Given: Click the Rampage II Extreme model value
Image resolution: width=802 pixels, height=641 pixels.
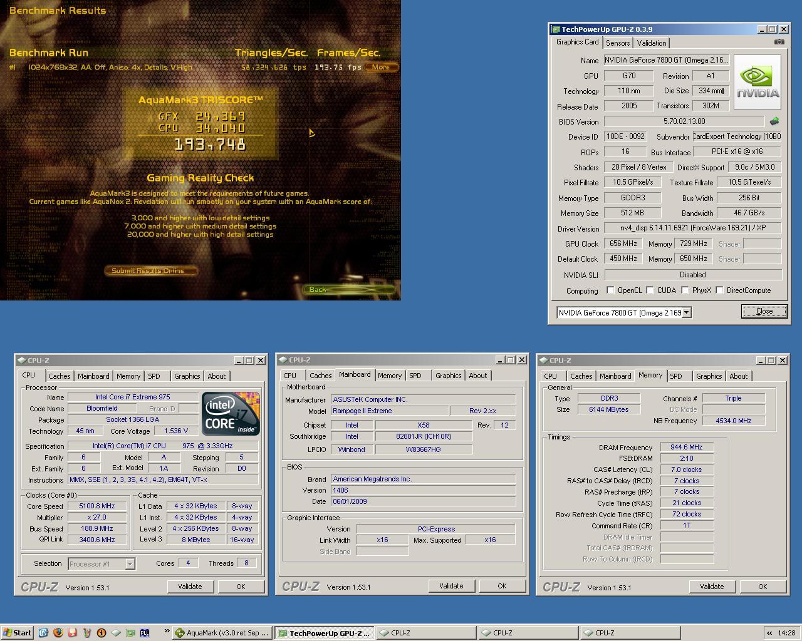Looking at the screenshot, I should tap(390, 411).
